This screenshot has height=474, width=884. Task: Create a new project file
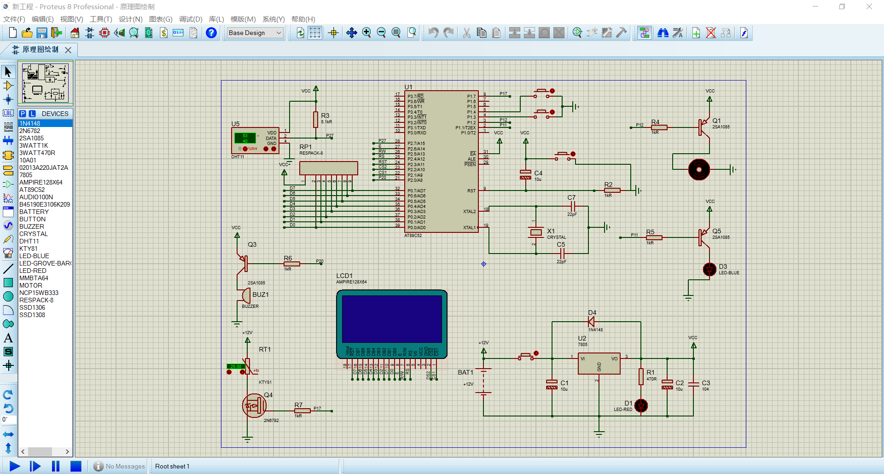tap(13, 33)
